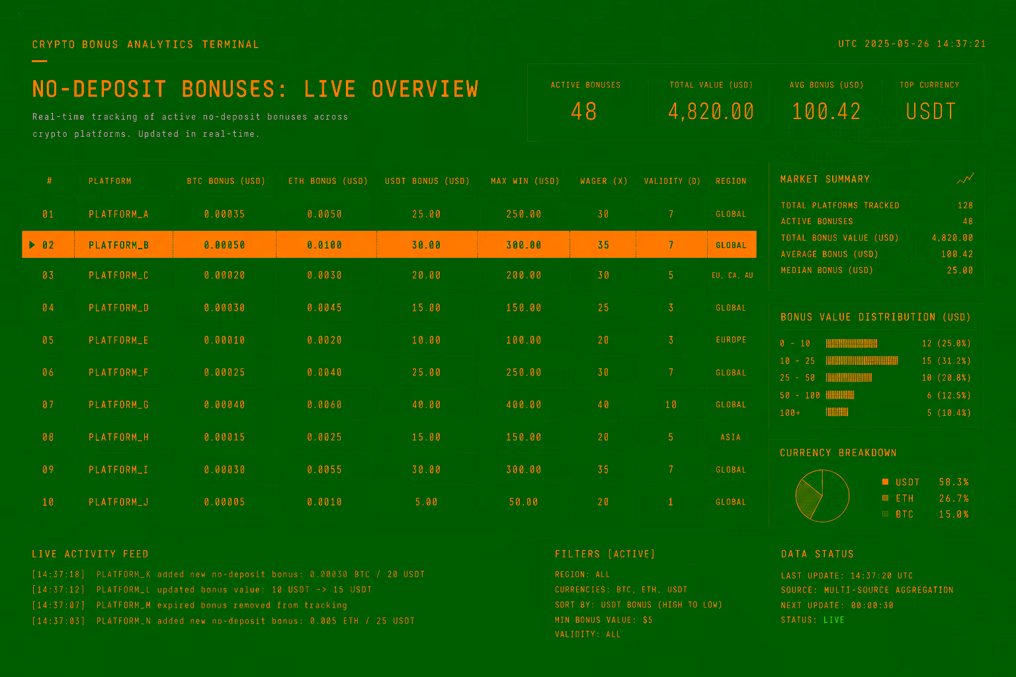1016x677 pixels.
Task: Click the USDT legend color square
Action: pyautogui.click(x=886, y=482)
